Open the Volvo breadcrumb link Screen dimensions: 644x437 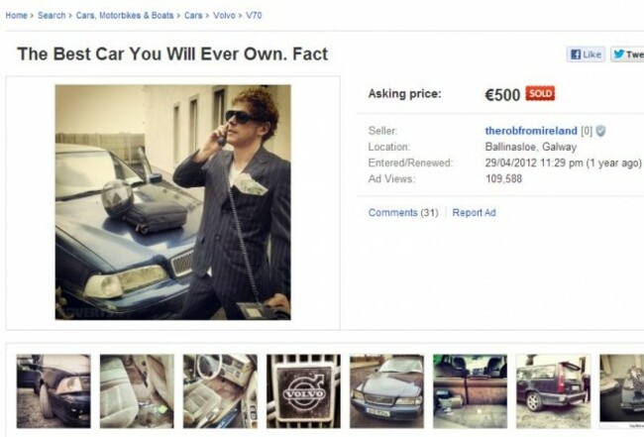224,15
